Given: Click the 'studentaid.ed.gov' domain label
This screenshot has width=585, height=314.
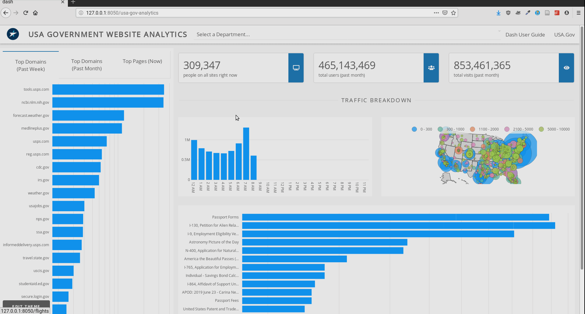Looking at the screenshot, I should tap(34, 284).
